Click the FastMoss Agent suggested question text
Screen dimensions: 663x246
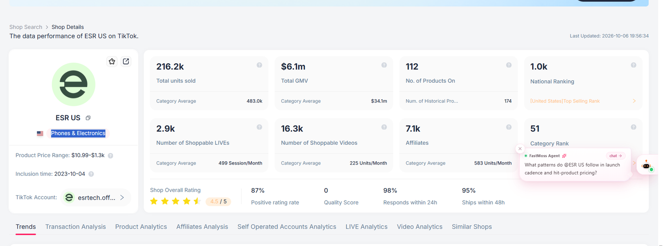[572, 169]
